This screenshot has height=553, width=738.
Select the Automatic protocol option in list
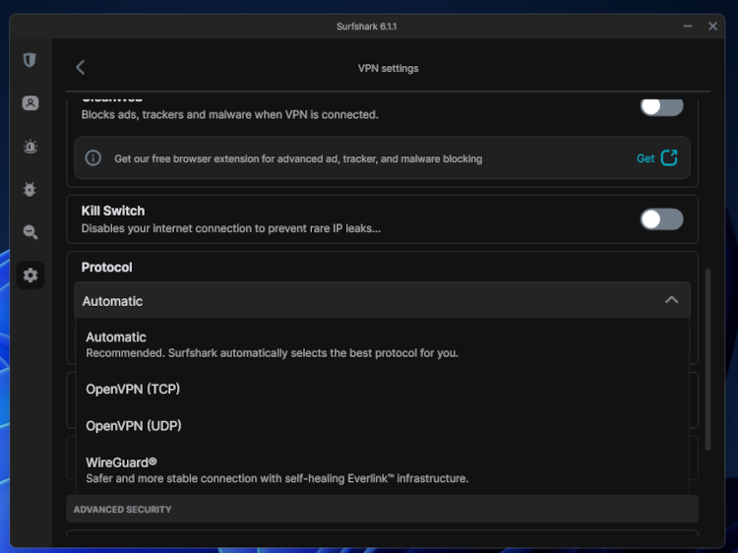(x=382, y=344)
